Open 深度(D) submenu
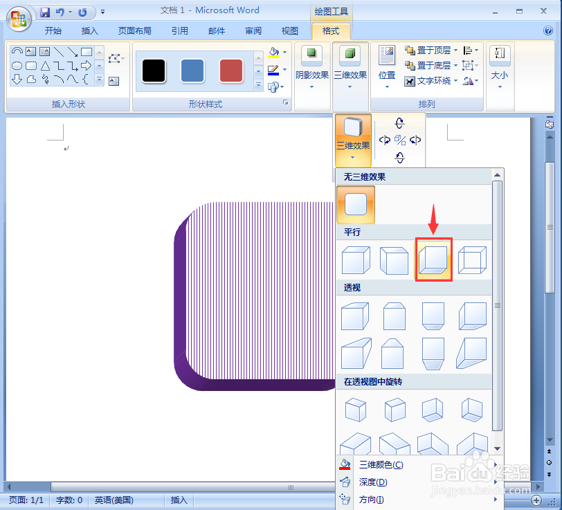 tap(419, 482)
